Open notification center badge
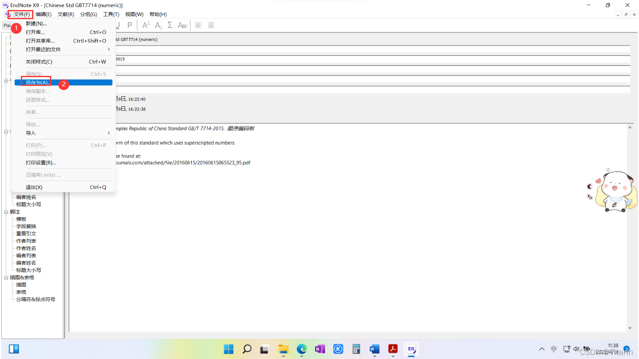This screenshot has width=639, height=359. (626, 349)
